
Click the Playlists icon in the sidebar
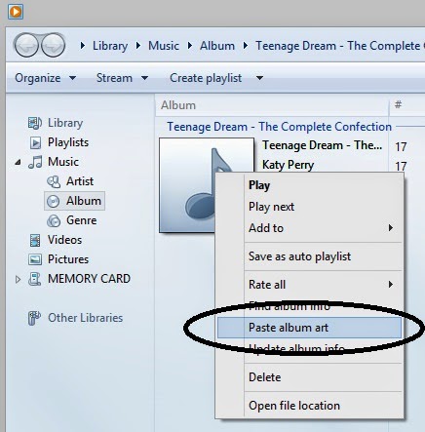pyautogui.click(x=35, y=142)
